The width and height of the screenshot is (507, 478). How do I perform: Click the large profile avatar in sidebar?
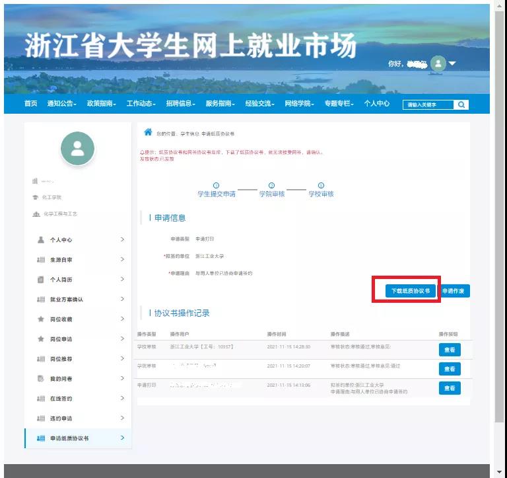77,149
